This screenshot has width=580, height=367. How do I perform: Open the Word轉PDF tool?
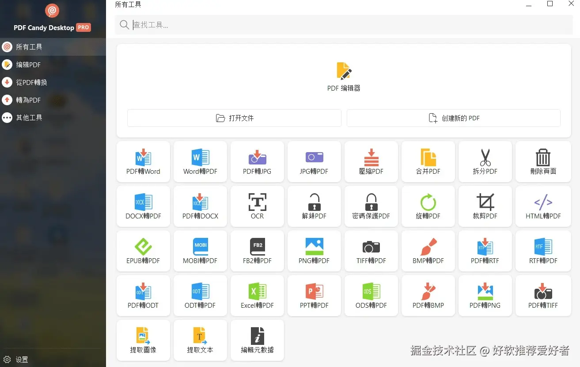point(200,161)
